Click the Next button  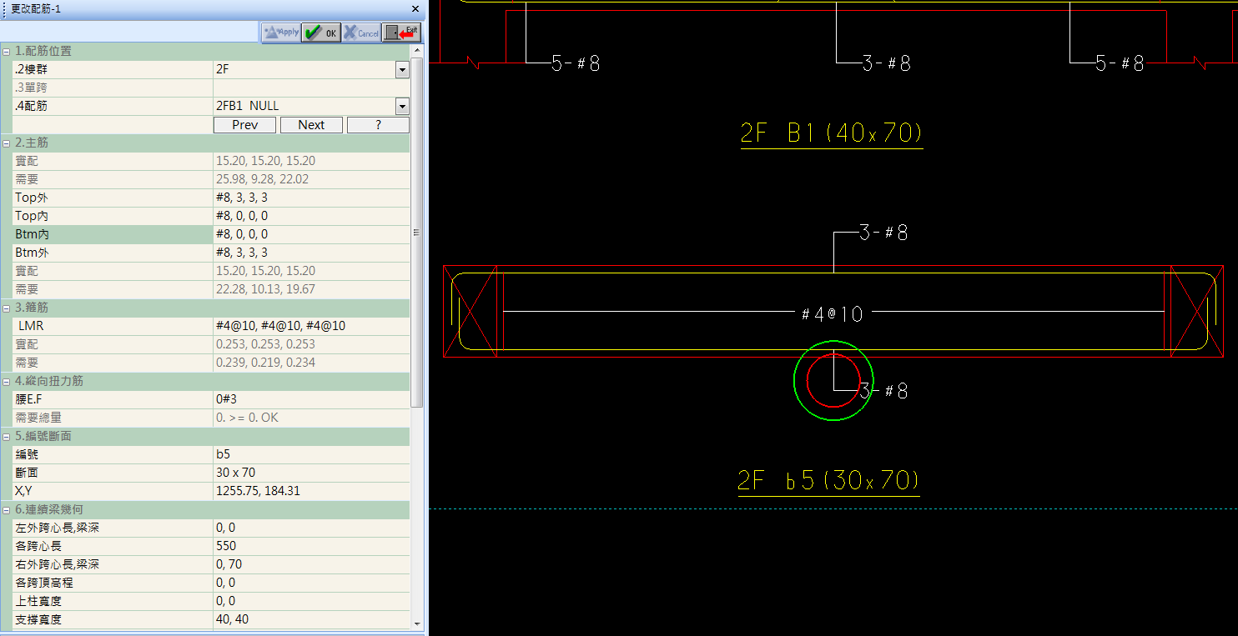pyautogui.click(x=311, y=125)
